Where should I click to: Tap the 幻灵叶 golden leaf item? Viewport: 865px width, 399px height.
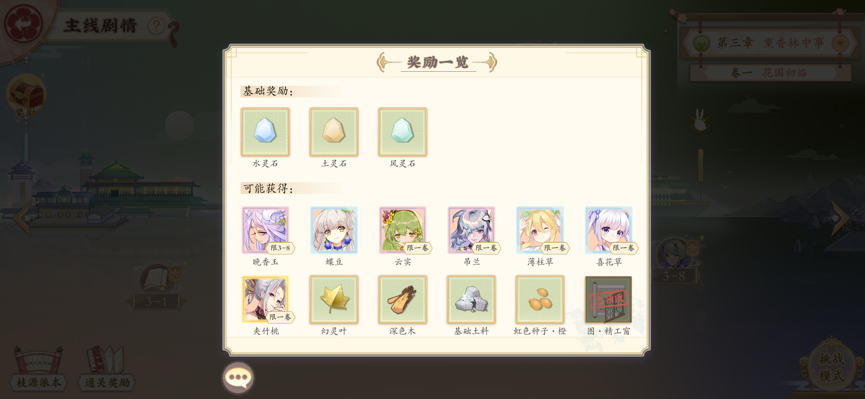click(x=334, y=299)
